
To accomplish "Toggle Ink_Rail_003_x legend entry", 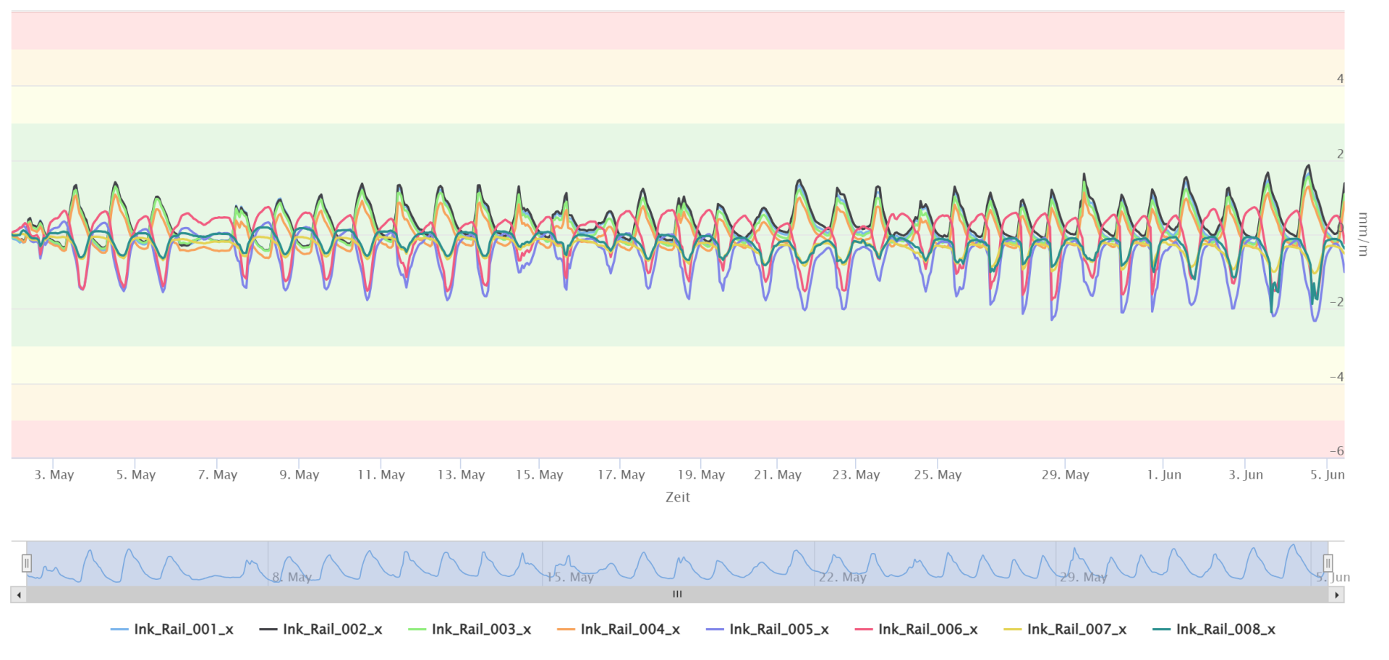I will click(481, 630).
